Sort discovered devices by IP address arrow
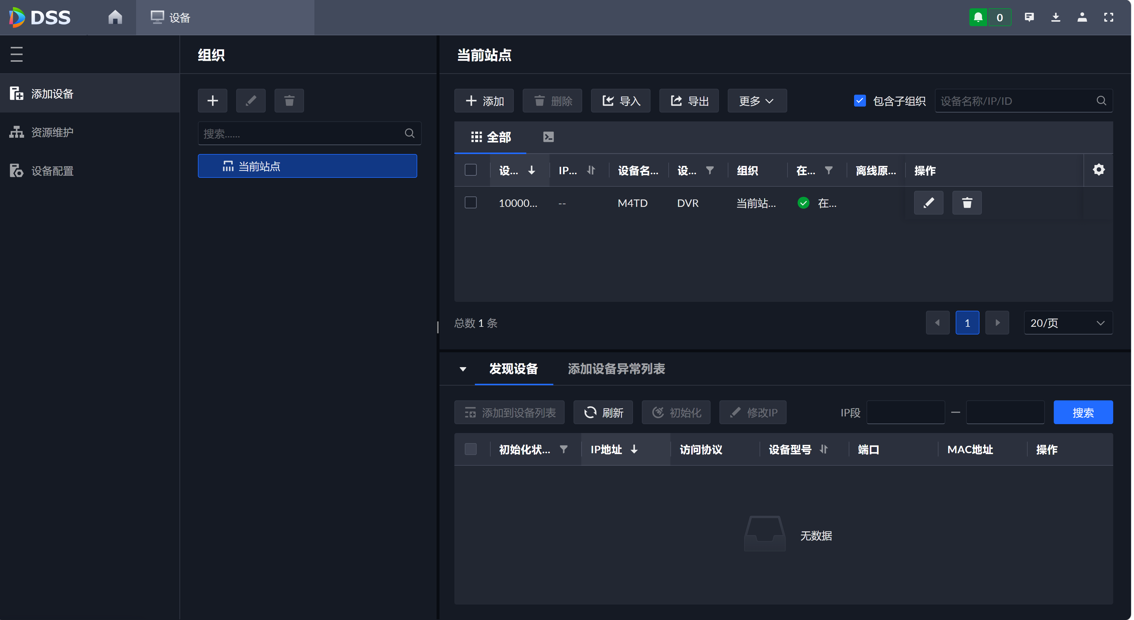Screen dimensions: 1134x620 [634, 449]
